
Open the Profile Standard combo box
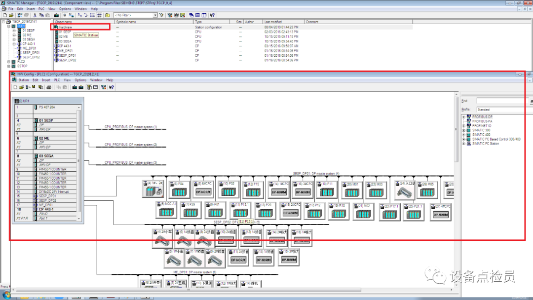pyautogui.click(x=504, y=110)
